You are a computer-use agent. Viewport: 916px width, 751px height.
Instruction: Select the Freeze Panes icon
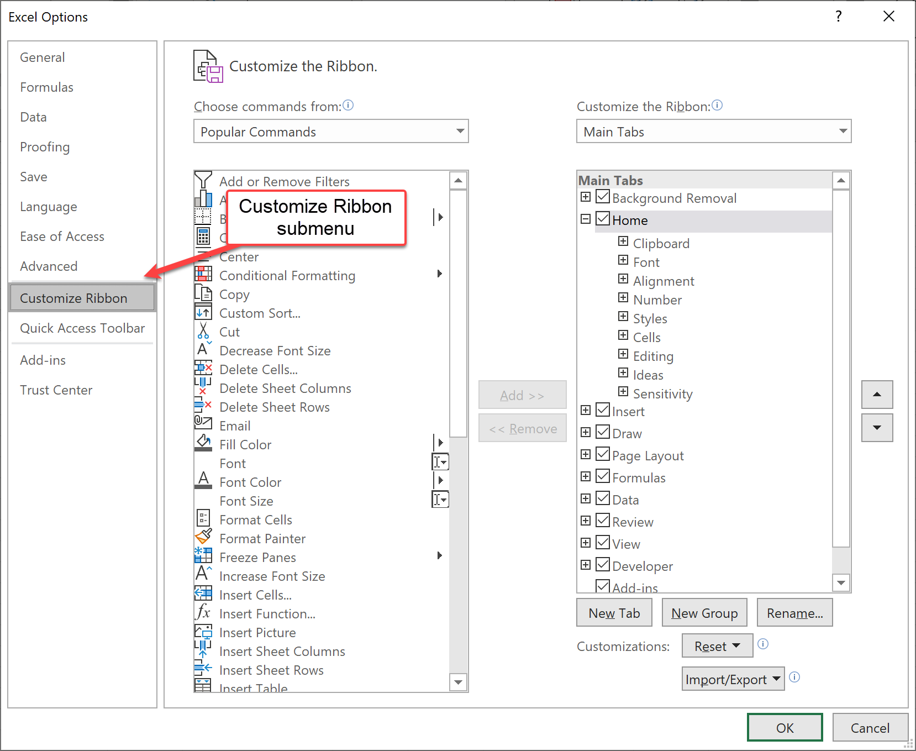203,556
